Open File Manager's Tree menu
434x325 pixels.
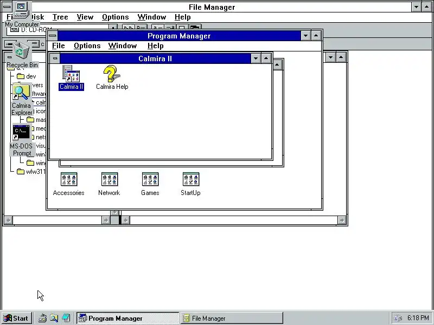(x=60, y=17)
